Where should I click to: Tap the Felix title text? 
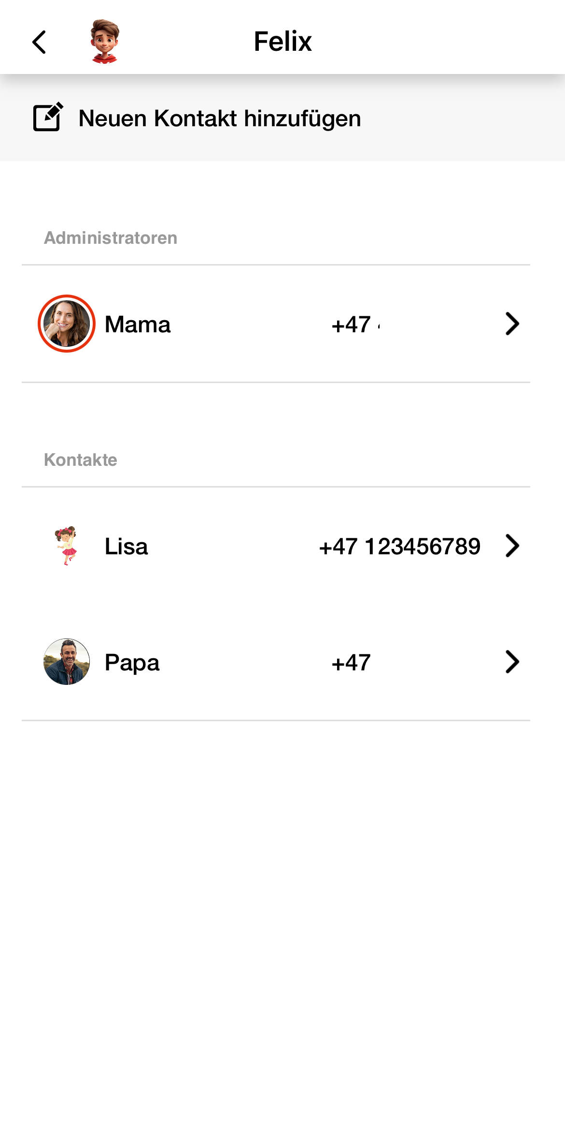pos(282,41)
